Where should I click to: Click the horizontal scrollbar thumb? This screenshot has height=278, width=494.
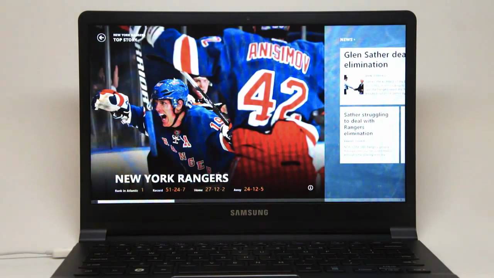click(136, 201)
